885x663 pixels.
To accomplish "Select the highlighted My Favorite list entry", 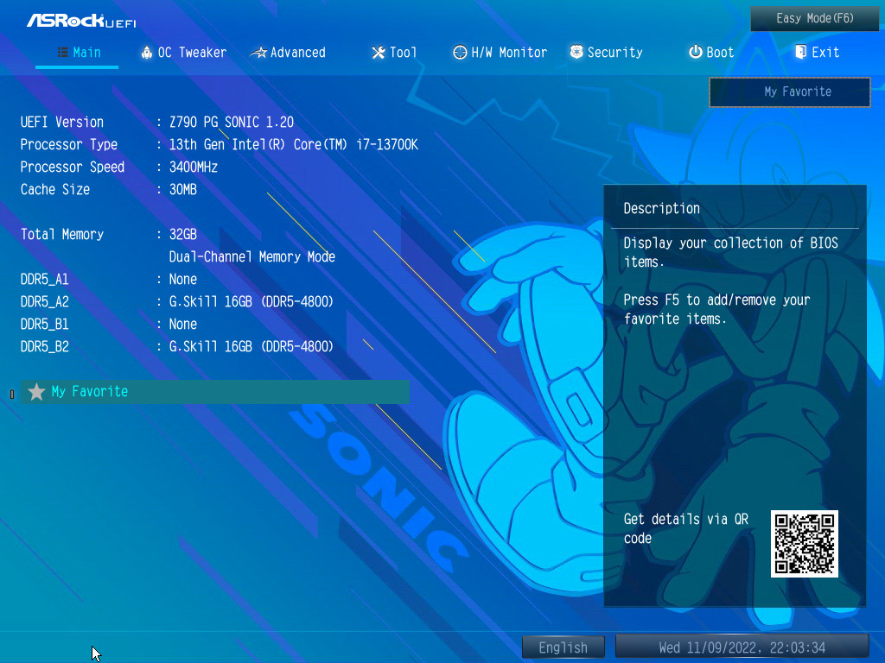I will click(214, 392).
